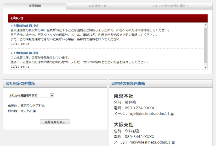Click the email fujii@desknets.odas11.jp

pos(151,113)
